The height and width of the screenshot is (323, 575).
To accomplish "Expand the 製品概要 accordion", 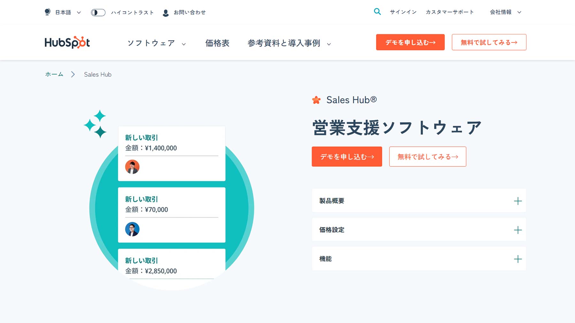I will [419, 201].
